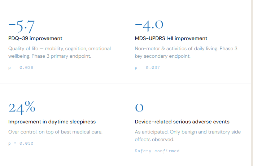Click Device-related serious adverse events heading
This screenshot has height=166, width=253.
point(182,122)
